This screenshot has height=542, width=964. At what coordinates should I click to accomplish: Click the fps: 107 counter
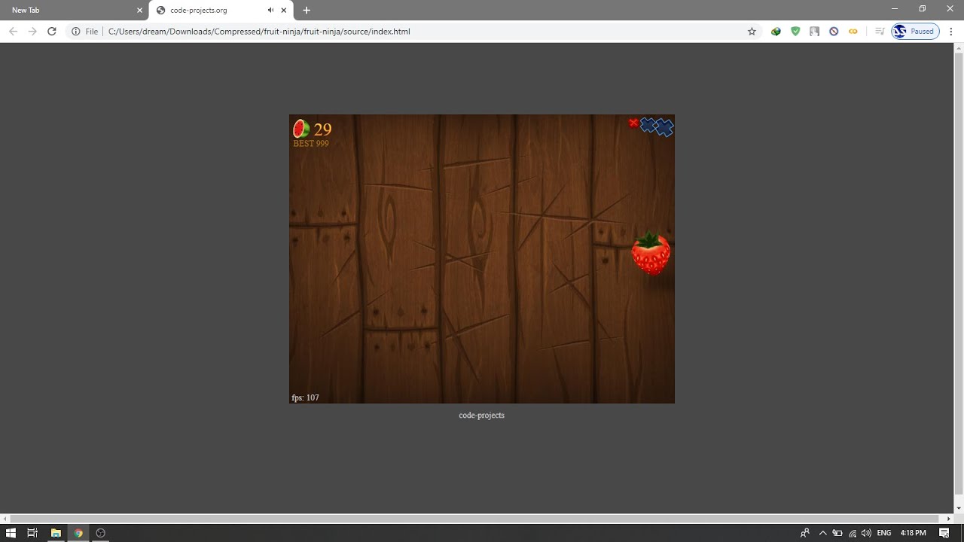(305, 397)
